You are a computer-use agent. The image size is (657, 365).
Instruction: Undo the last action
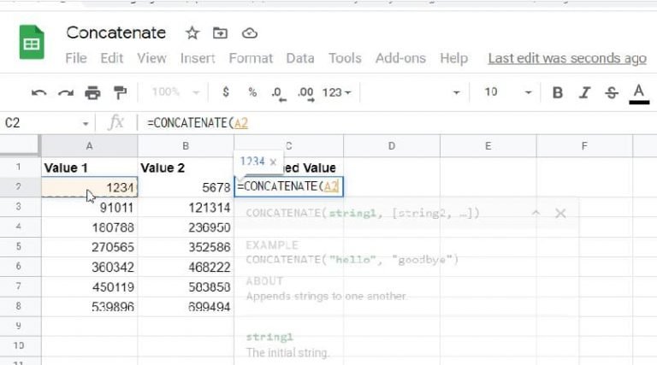pyautogui.click(x=39, y=92)
